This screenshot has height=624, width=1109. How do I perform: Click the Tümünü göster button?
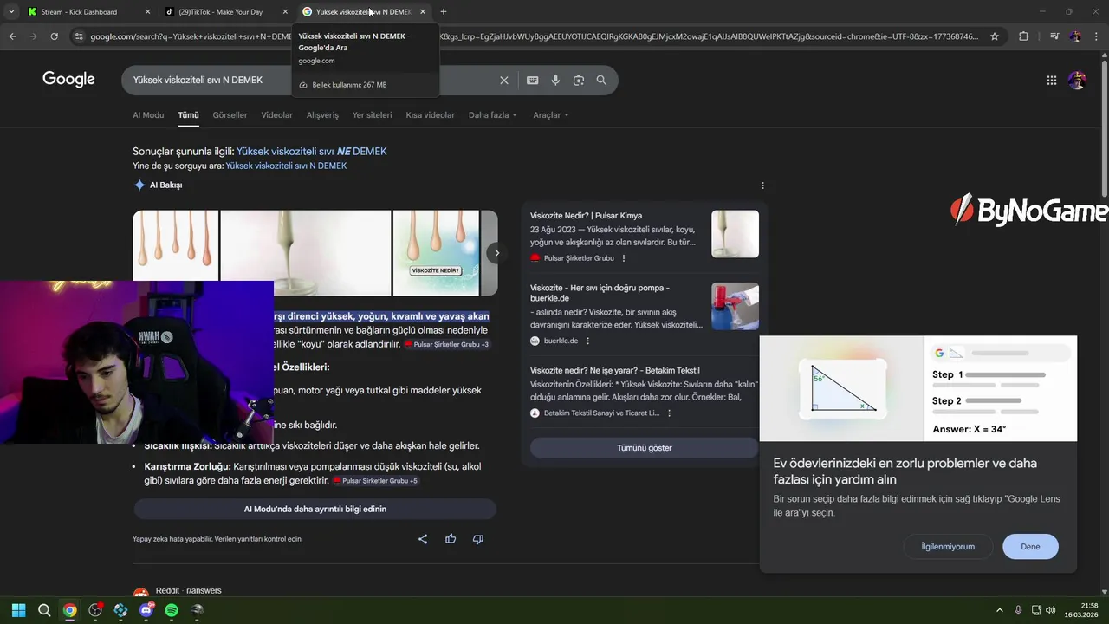[x=645, y=448]
